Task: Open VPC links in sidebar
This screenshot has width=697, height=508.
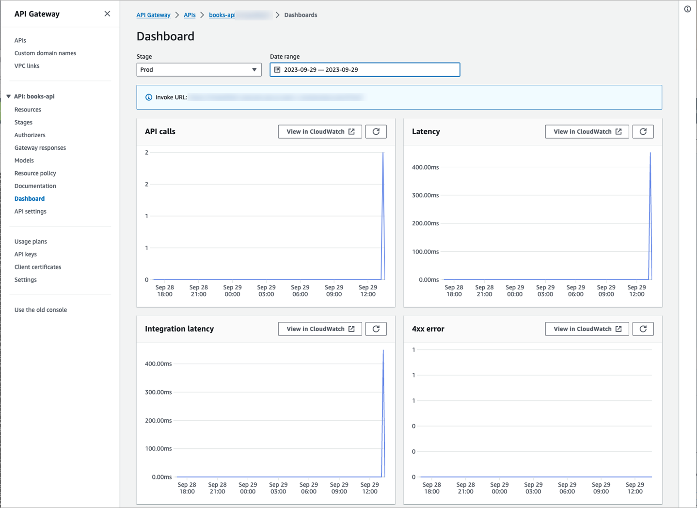Action: click(27, 66)
